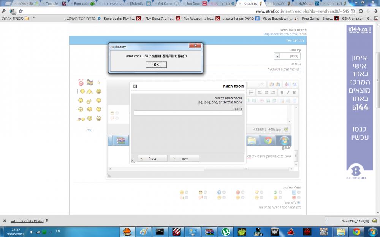This screenshot has width=380, height=237.
Task: Insert the waving flag smiley
Action: coord(90,82)
